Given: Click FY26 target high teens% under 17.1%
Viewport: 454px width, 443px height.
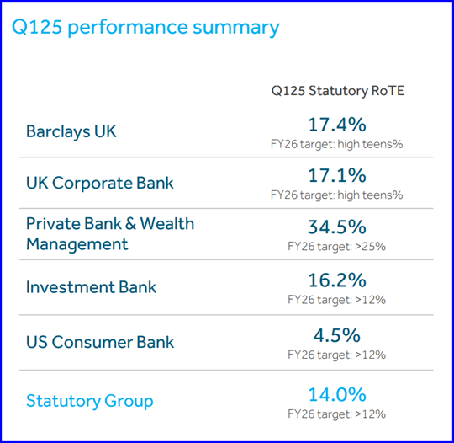Looking at the screenshot, I should tap(337, 195).
